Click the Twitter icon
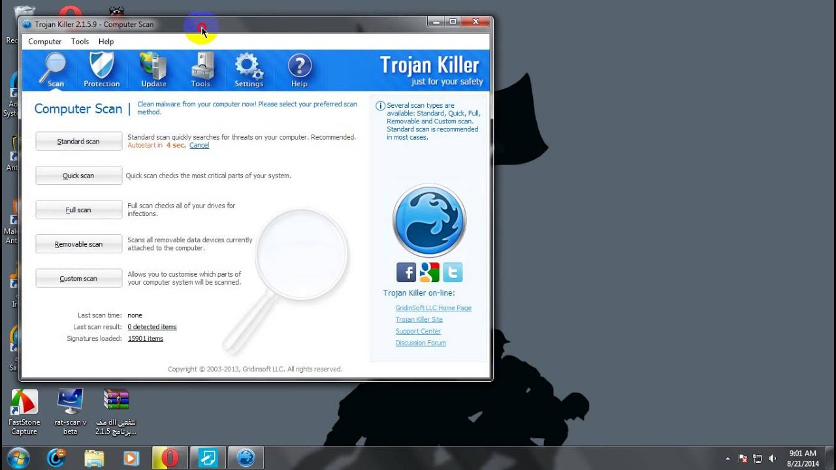The height and width of the screenshot is (470, 836). point(453,272)
